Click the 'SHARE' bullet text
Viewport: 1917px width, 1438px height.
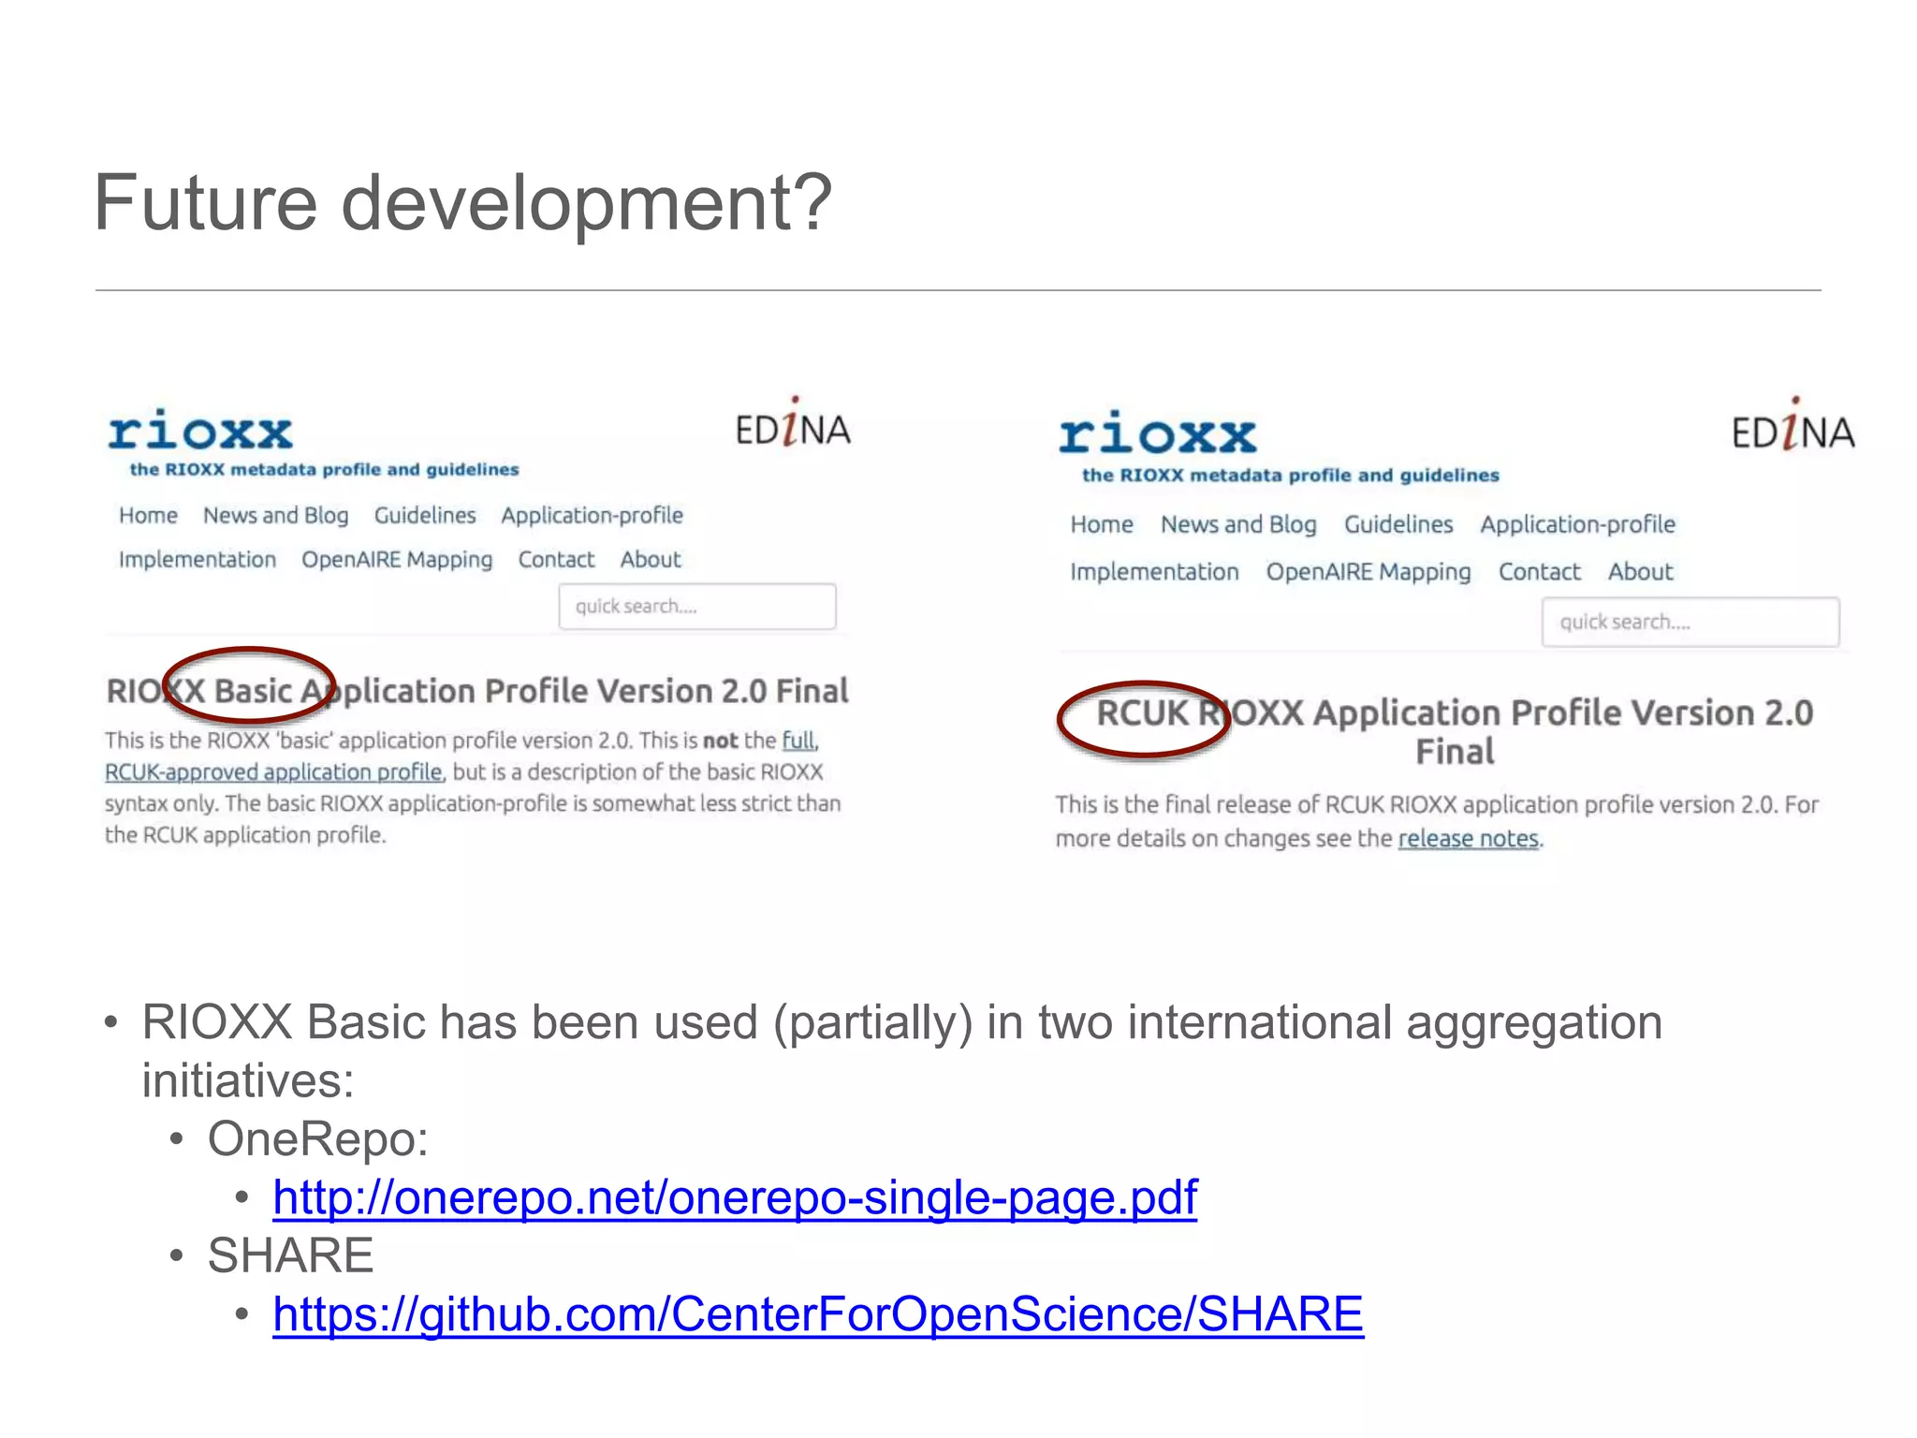pyautogui.click(x=290, y=1255)
